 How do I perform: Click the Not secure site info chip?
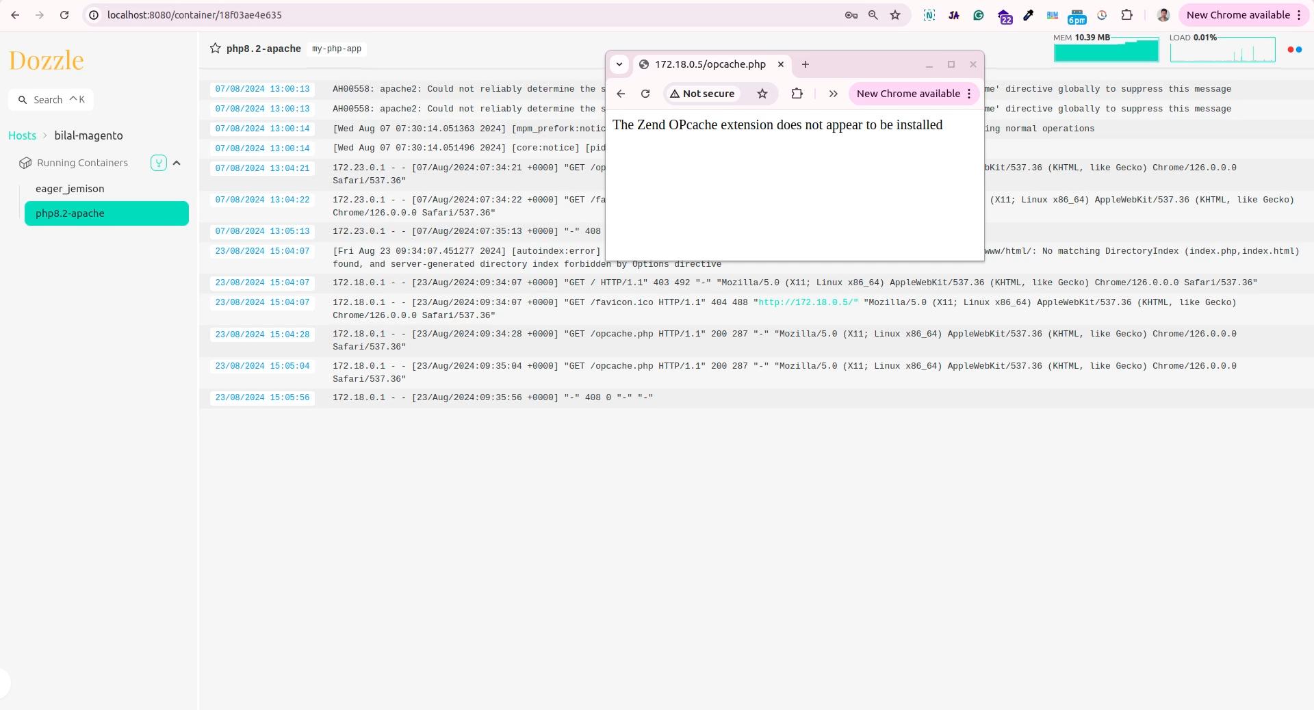(701, 94)
